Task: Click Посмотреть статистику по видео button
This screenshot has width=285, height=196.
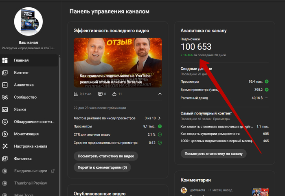Action: [106, 156]
